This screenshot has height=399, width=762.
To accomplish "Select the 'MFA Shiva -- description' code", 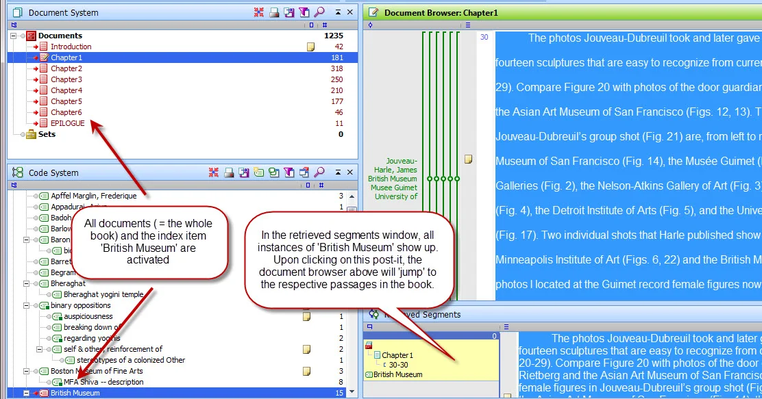I will (103, 382).
